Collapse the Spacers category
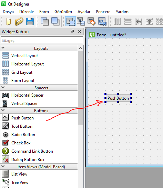The height and width of the screenshot is (188, 163). (x=3, y=87)
